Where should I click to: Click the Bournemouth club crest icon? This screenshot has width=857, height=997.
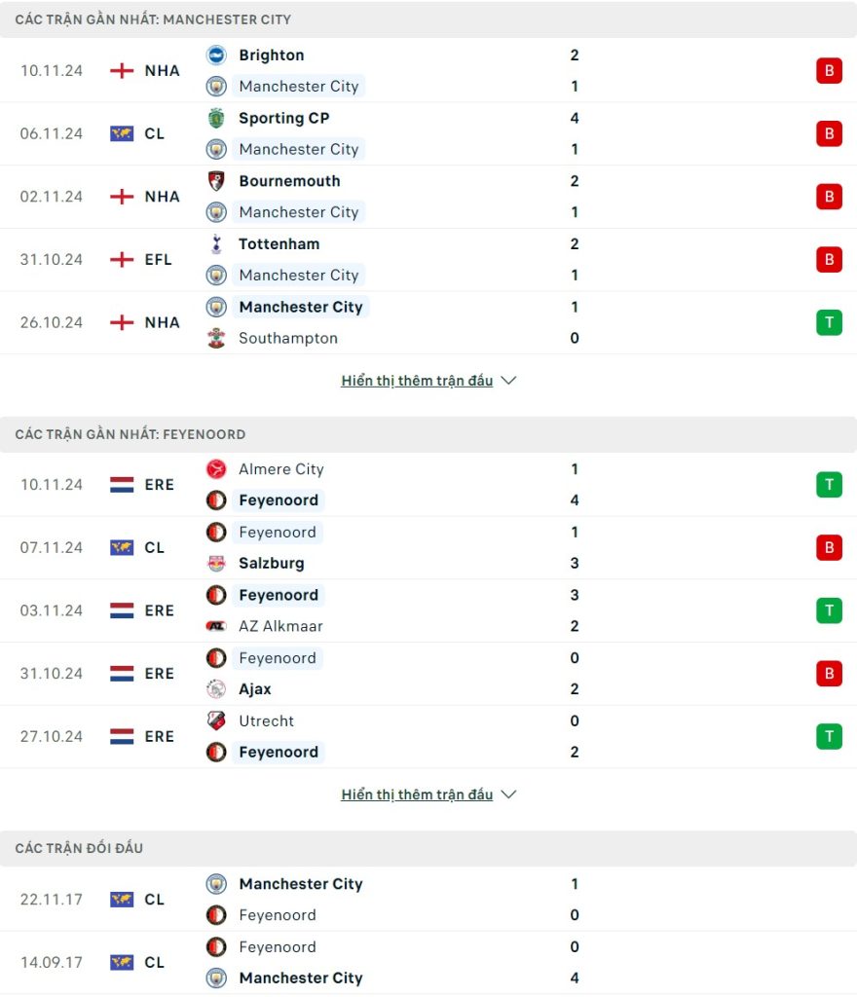point(216,181)
